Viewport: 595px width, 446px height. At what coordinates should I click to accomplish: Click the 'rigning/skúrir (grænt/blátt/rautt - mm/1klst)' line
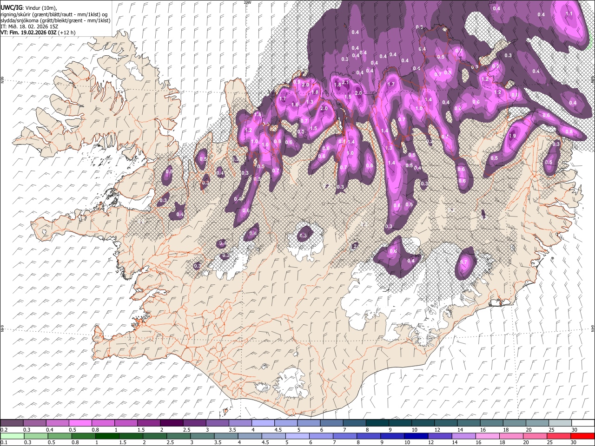click(50, 14)
